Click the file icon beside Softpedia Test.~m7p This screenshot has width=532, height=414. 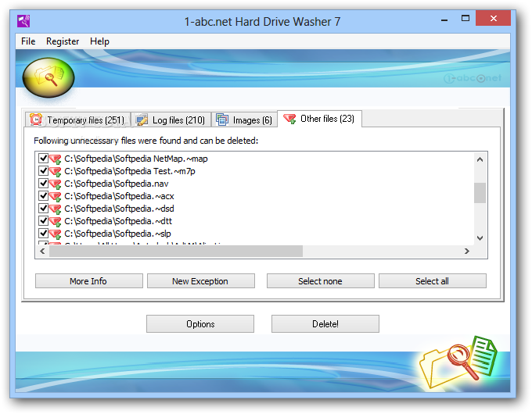pos(55,171)
